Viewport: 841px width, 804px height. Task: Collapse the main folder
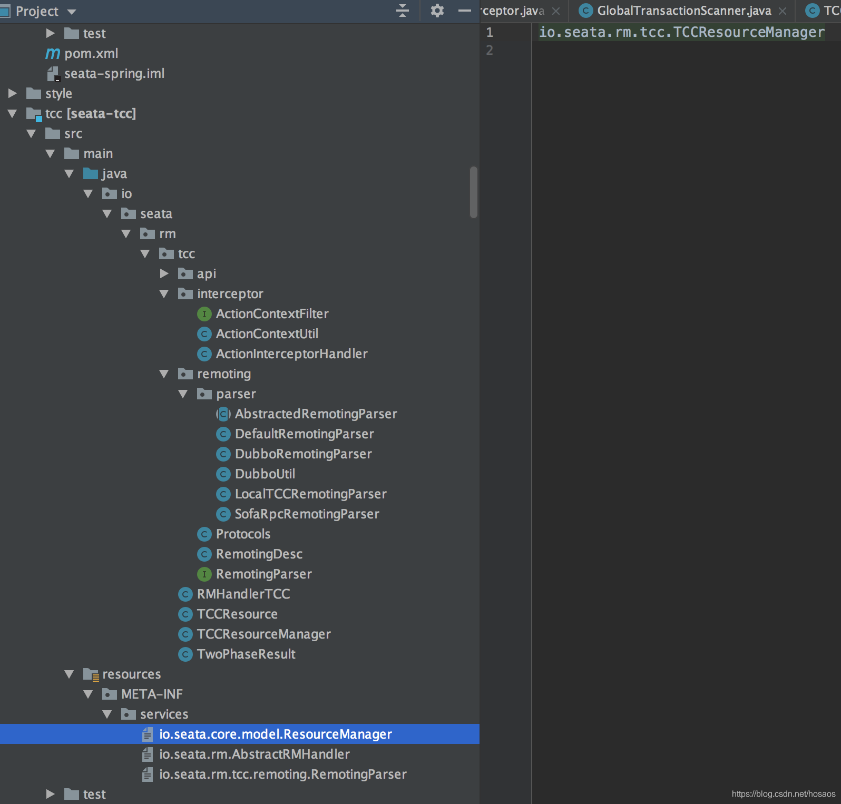tap(50, 153)
